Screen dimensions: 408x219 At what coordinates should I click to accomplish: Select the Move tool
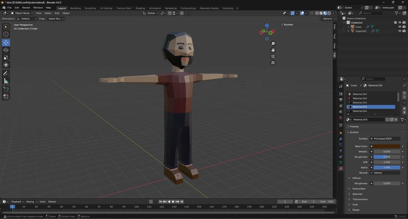pyautogui.click(x=6, y=42)
